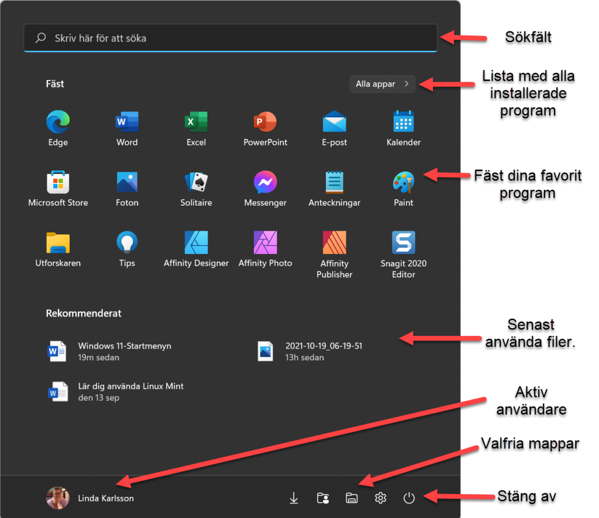The width and height of the screenshot is (599, 518).
Task: Click the 'den 13 sep' date text
Action: (x=98, y=398)
